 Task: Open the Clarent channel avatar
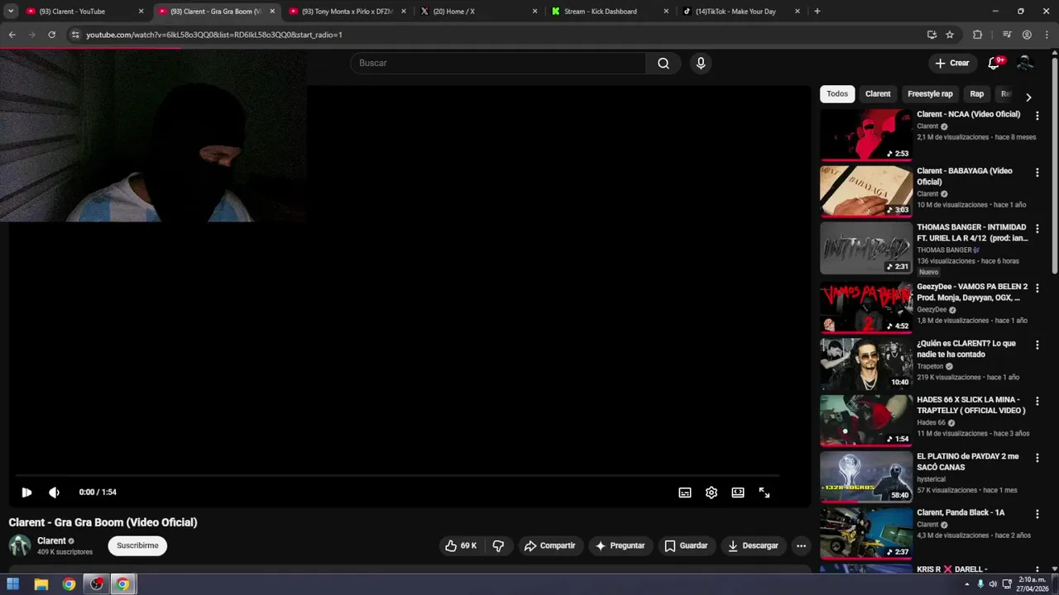20,545
